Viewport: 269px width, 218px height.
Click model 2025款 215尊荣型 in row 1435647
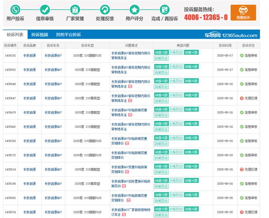[88, 98]
